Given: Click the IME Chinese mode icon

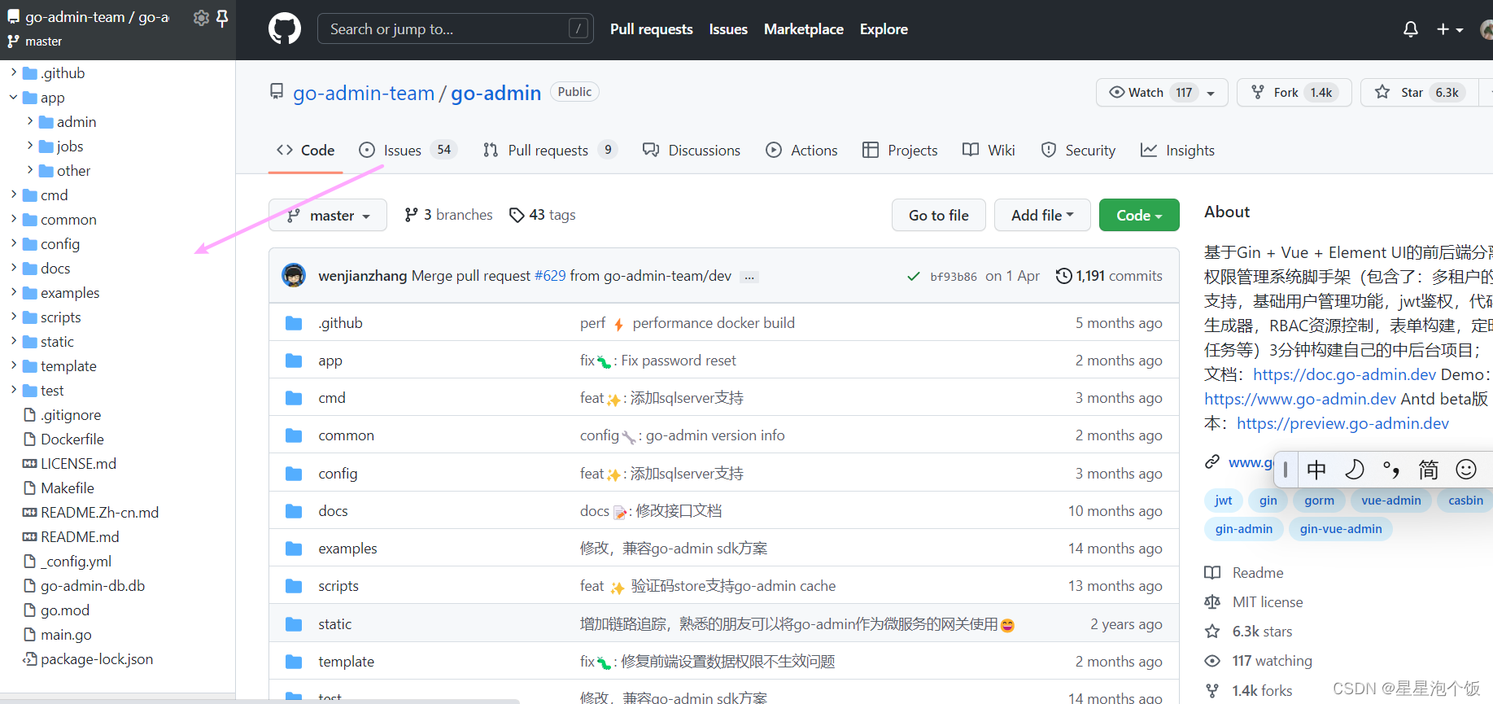Looking at the screenshot, I should [1316, 470].
